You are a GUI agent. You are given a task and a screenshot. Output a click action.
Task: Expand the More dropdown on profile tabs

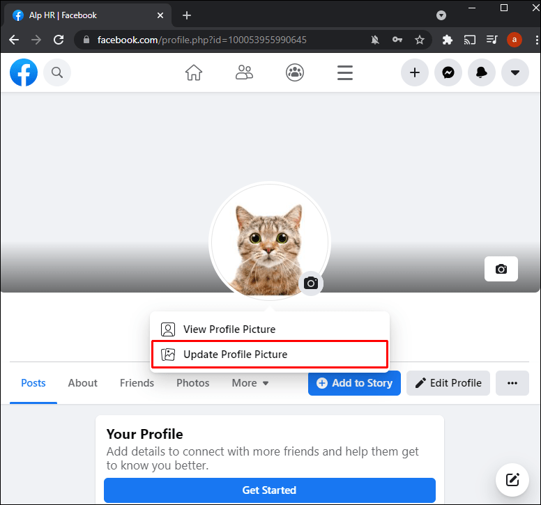[250, 383]
